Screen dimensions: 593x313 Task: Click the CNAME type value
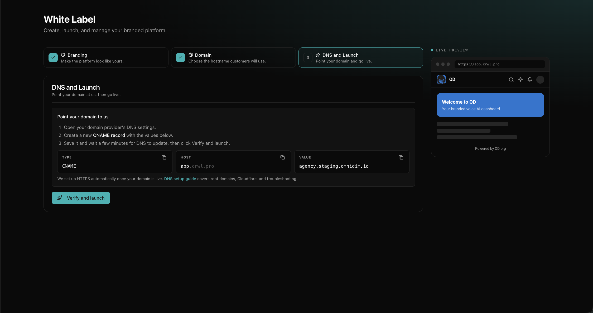pyautogui.click(x=69, y=166)
